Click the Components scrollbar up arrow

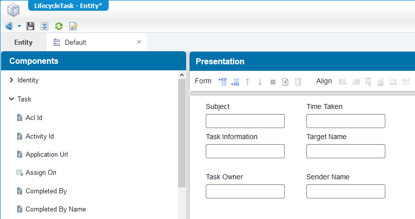pyautogui.click(x=182, y=75)
